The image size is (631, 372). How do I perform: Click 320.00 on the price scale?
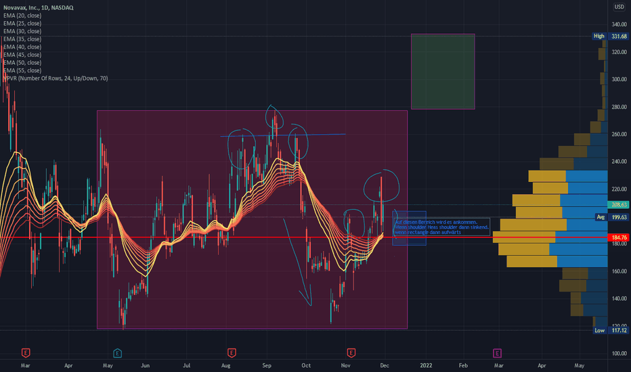click(x=619, y=52)
